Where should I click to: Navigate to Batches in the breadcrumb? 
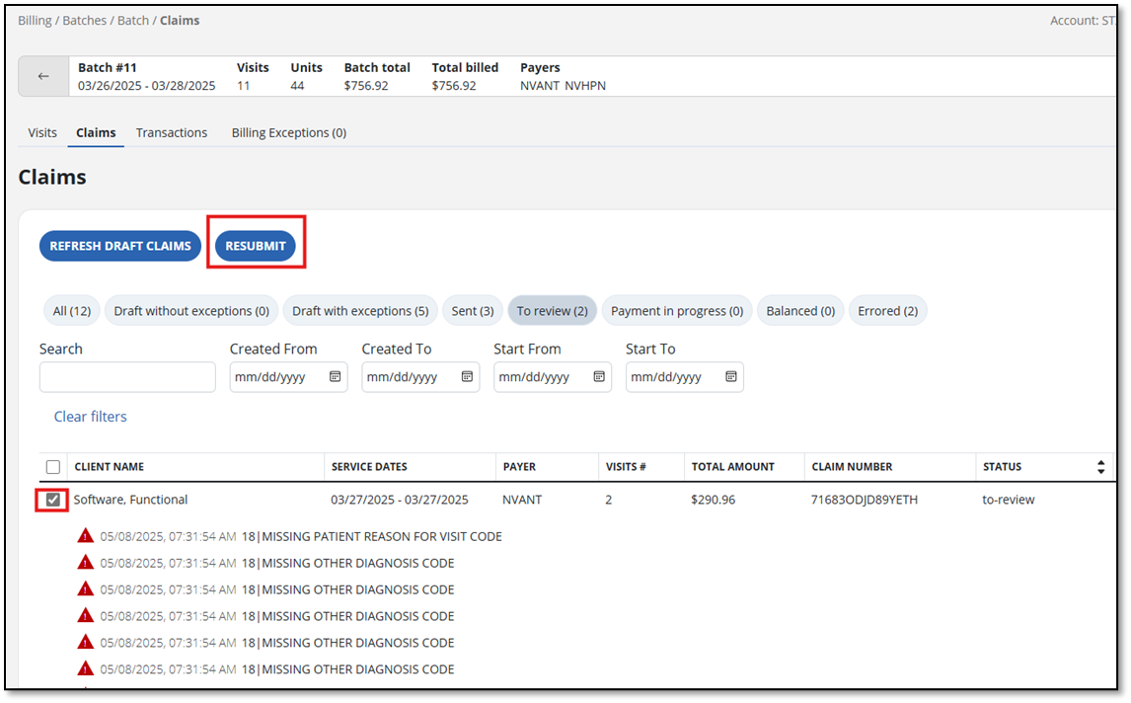coord(85,21)
